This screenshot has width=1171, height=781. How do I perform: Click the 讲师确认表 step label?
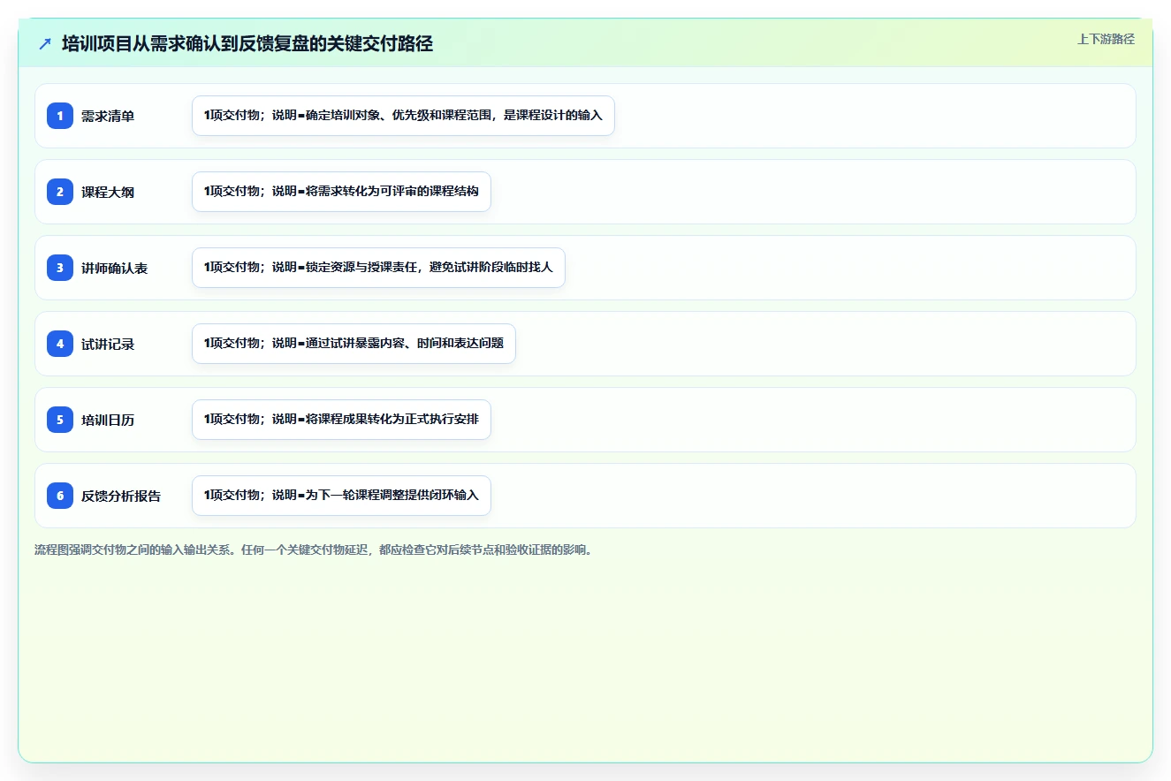[x=115, y=268]
